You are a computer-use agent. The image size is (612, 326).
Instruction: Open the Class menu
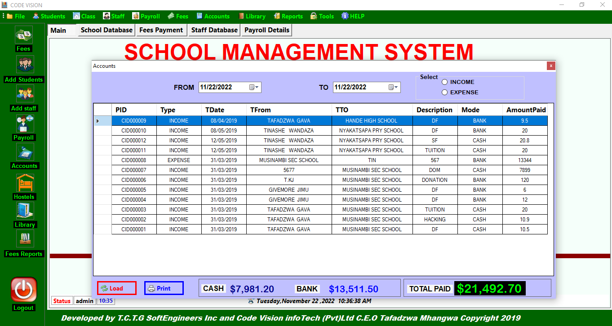(84, 16)
